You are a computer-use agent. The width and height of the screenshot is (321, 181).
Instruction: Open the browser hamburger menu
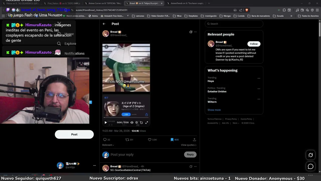(x=317, y=10)
